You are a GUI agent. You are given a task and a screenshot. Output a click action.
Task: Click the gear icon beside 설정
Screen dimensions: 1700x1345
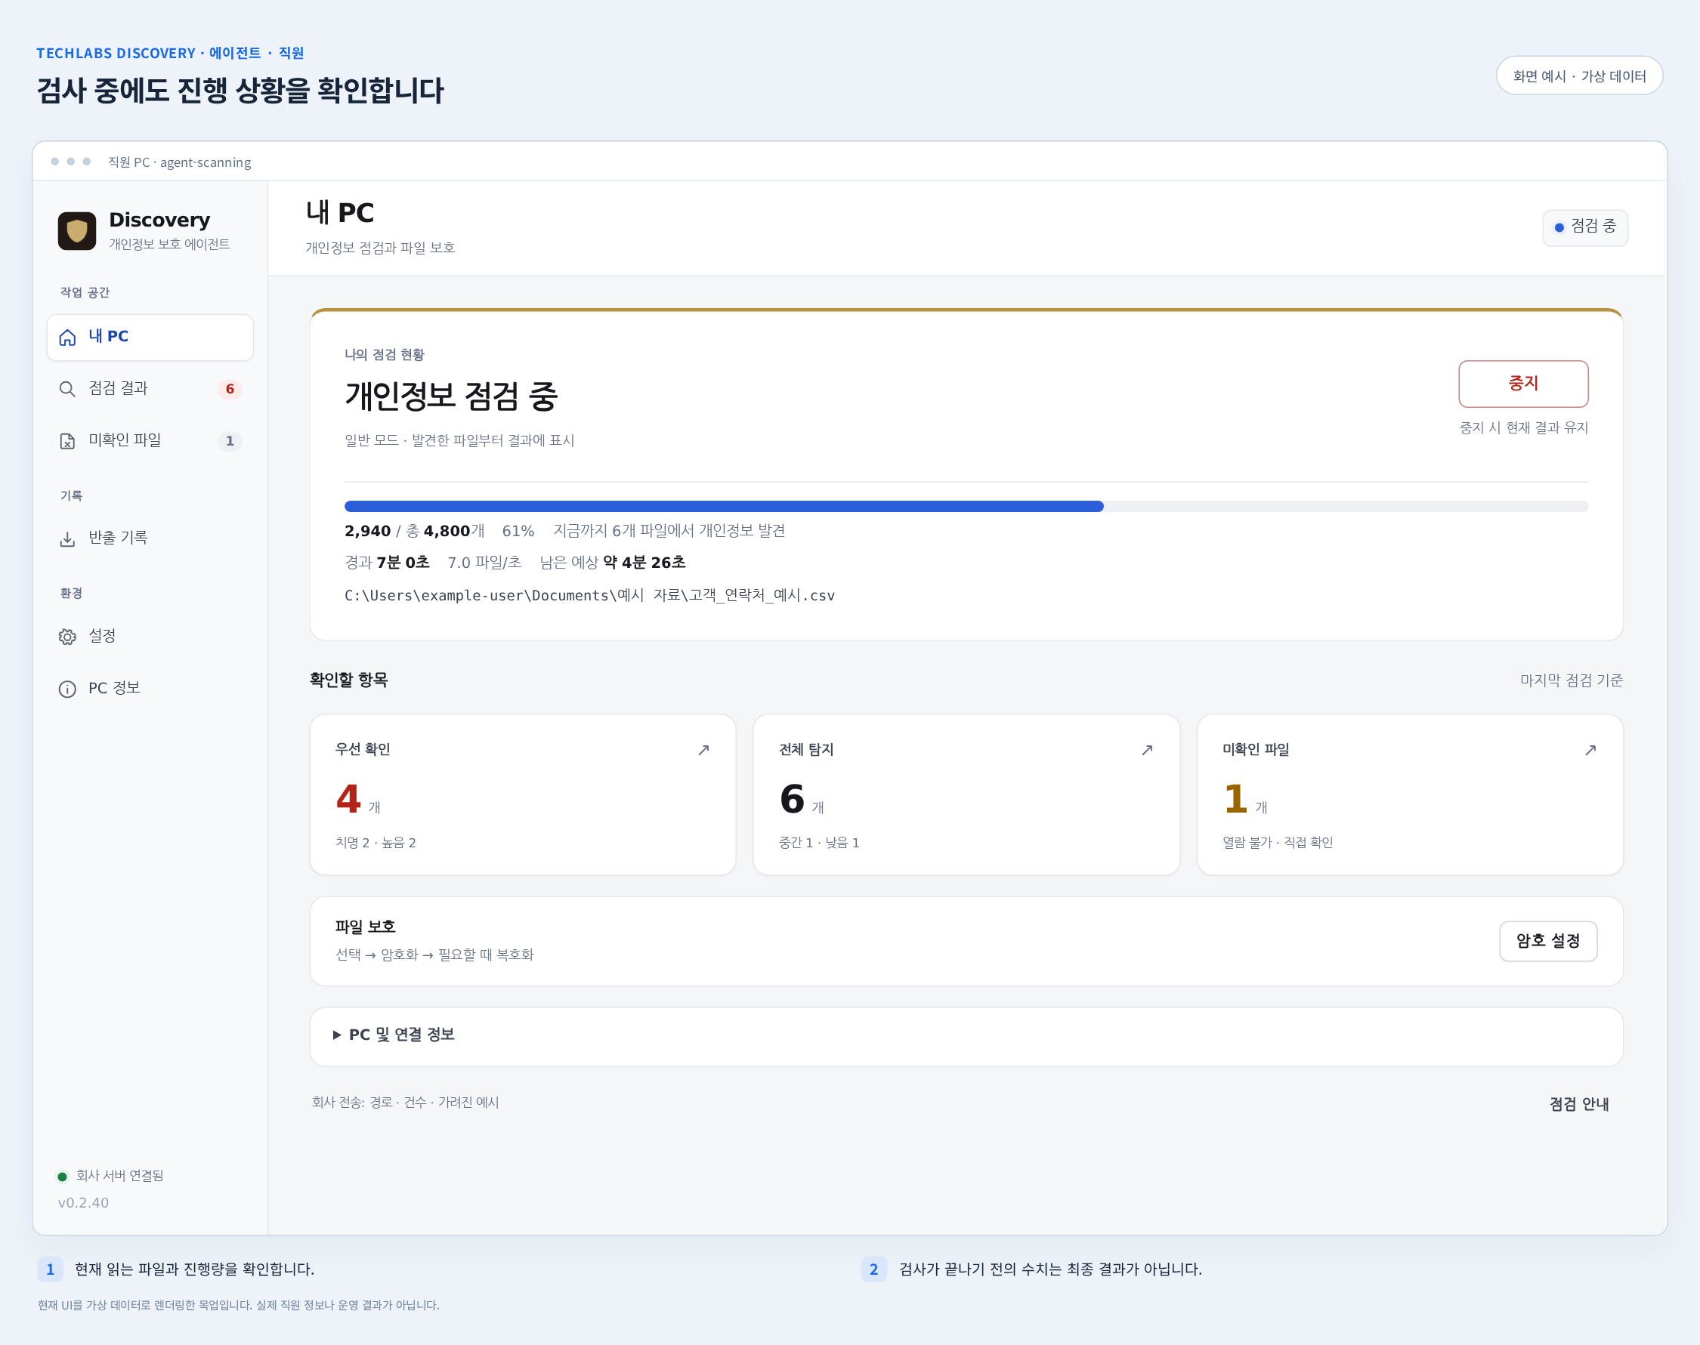[x=68, y=637]
